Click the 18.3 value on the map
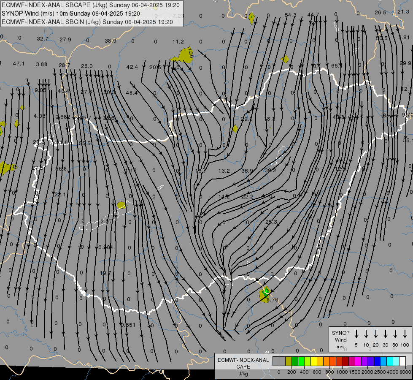Viewport: 413px width, 380px height. [x=270, y=119]
